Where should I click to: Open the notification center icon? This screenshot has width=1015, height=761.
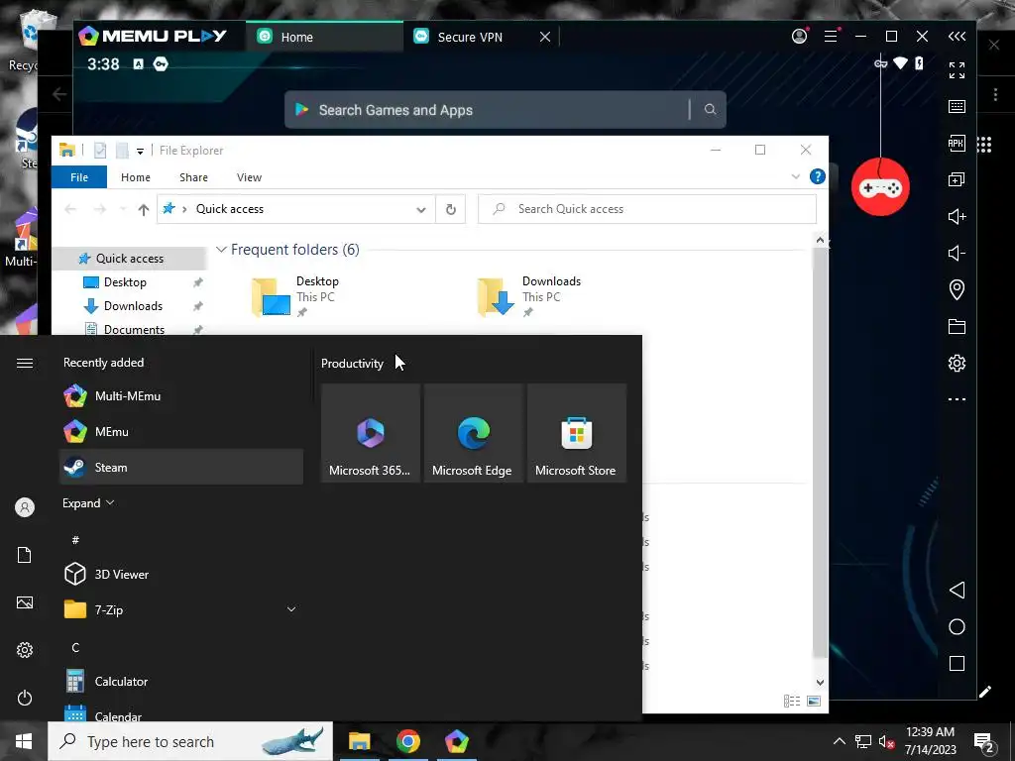[x=984, y=742]
